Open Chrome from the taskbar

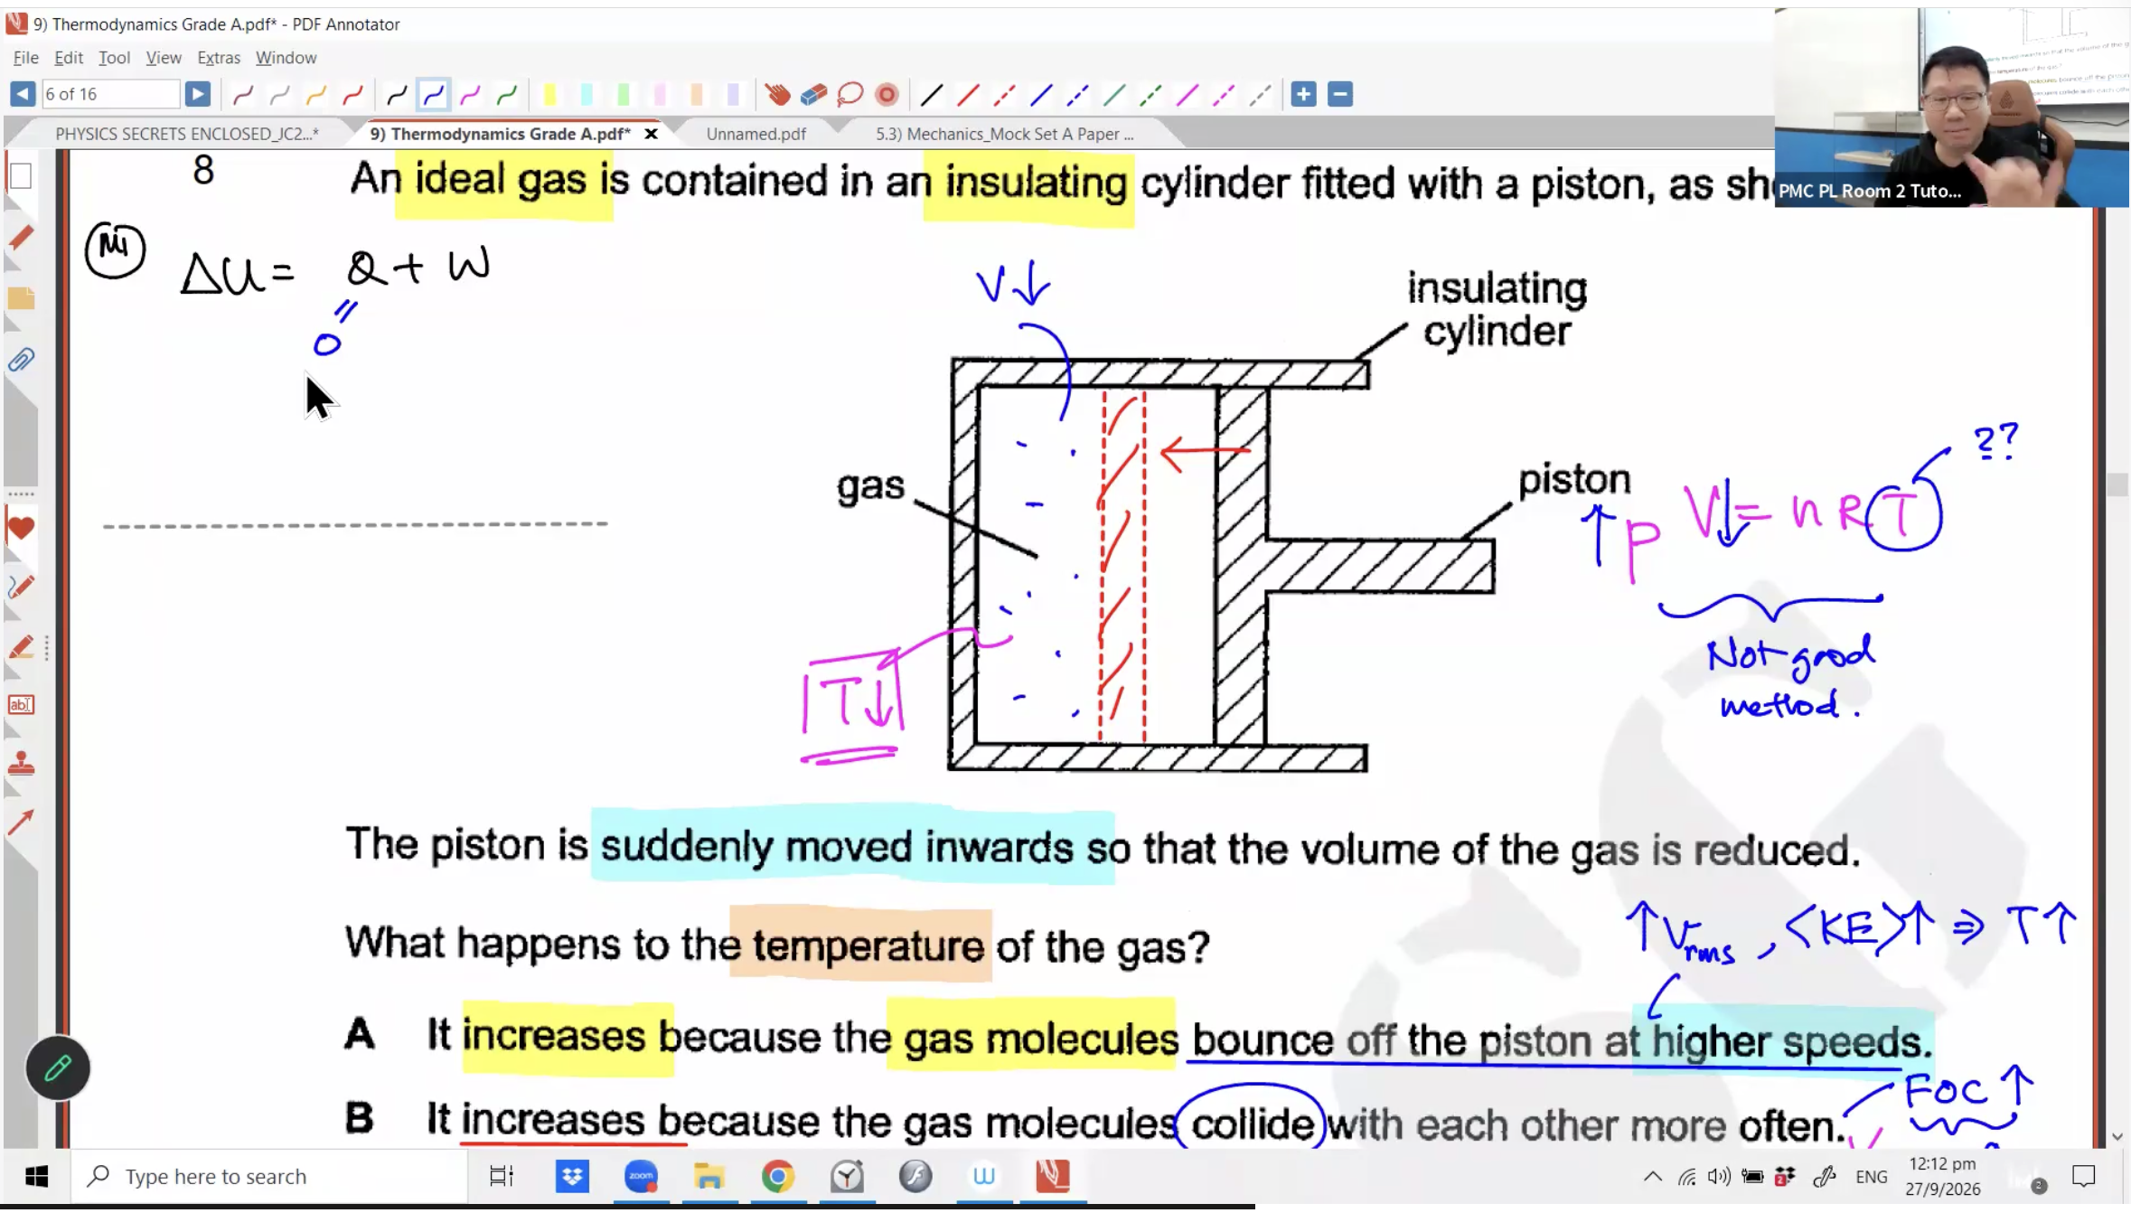tap(777, 1177)
